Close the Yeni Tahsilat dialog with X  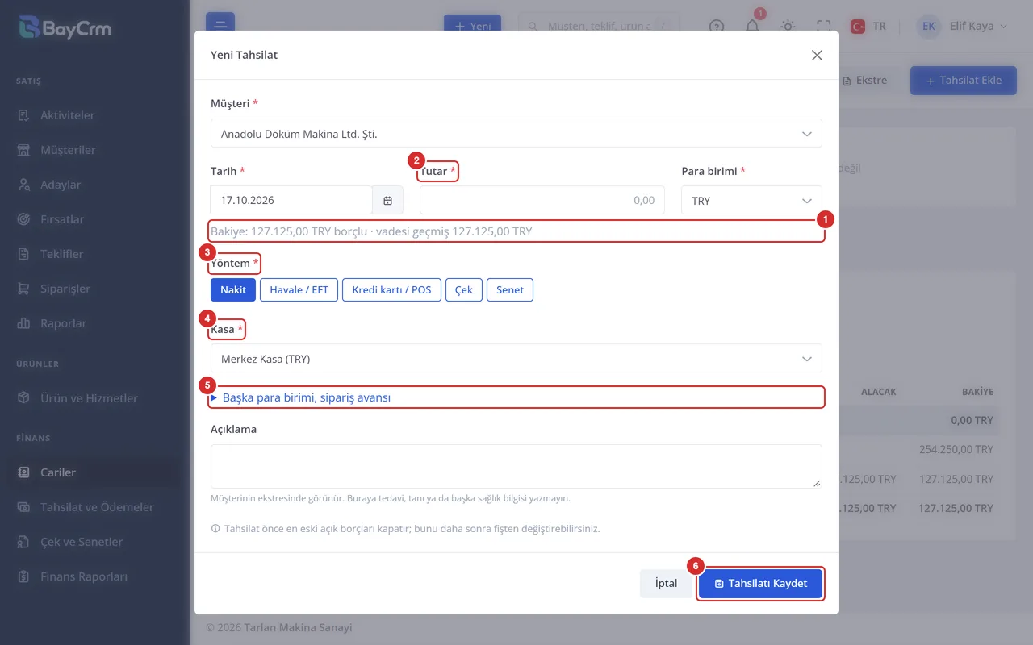(817, 55)
